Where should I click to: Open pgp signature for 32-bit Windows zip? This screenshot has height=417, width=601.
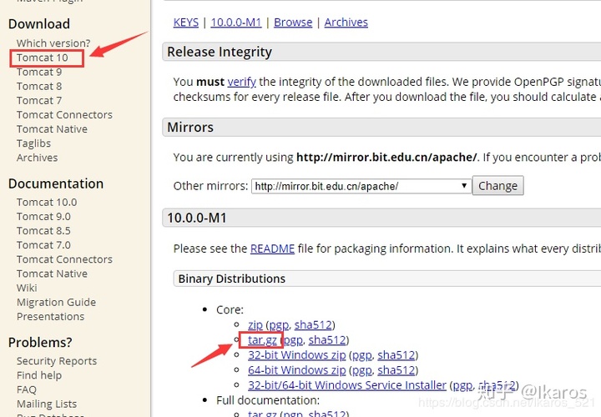(362, 355)
